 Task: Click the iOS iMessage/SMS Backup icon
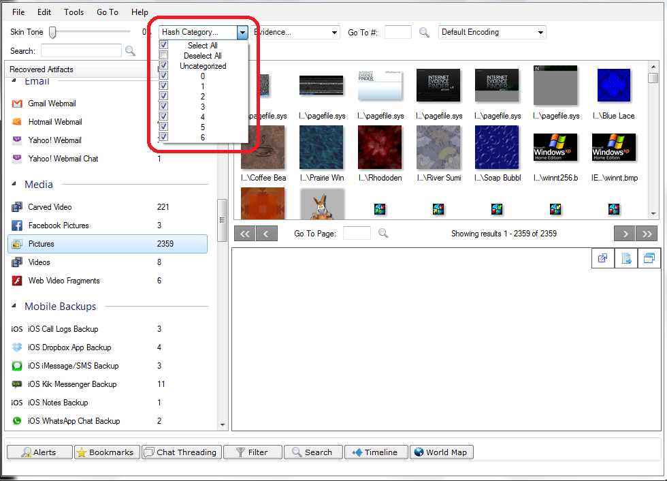coord(17,366)
